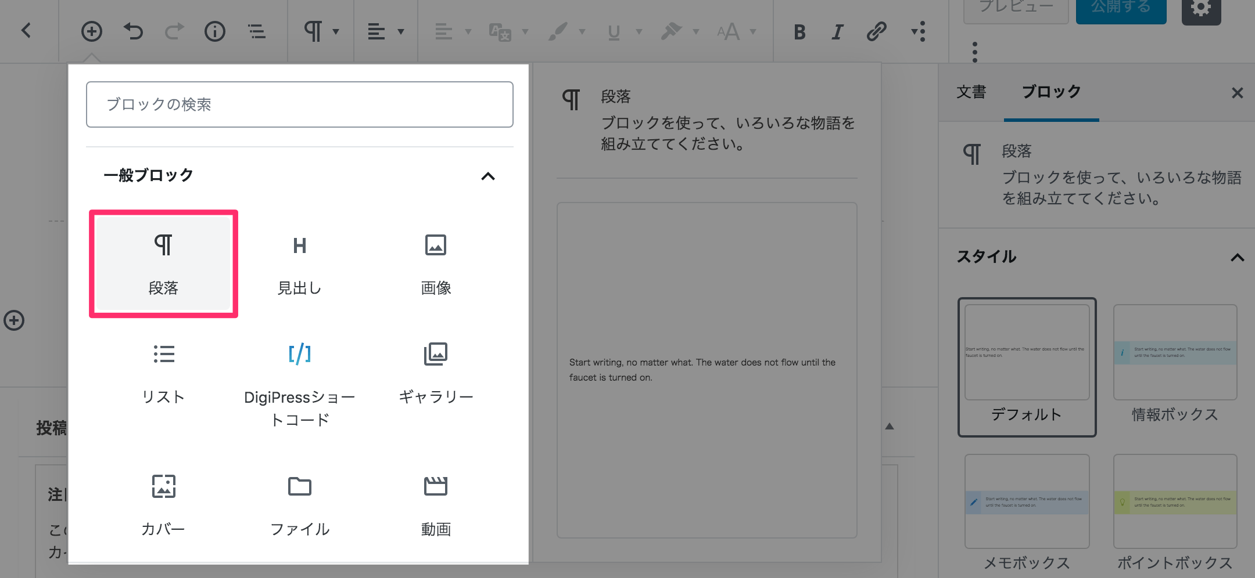Insert a link

pos(876,31)
